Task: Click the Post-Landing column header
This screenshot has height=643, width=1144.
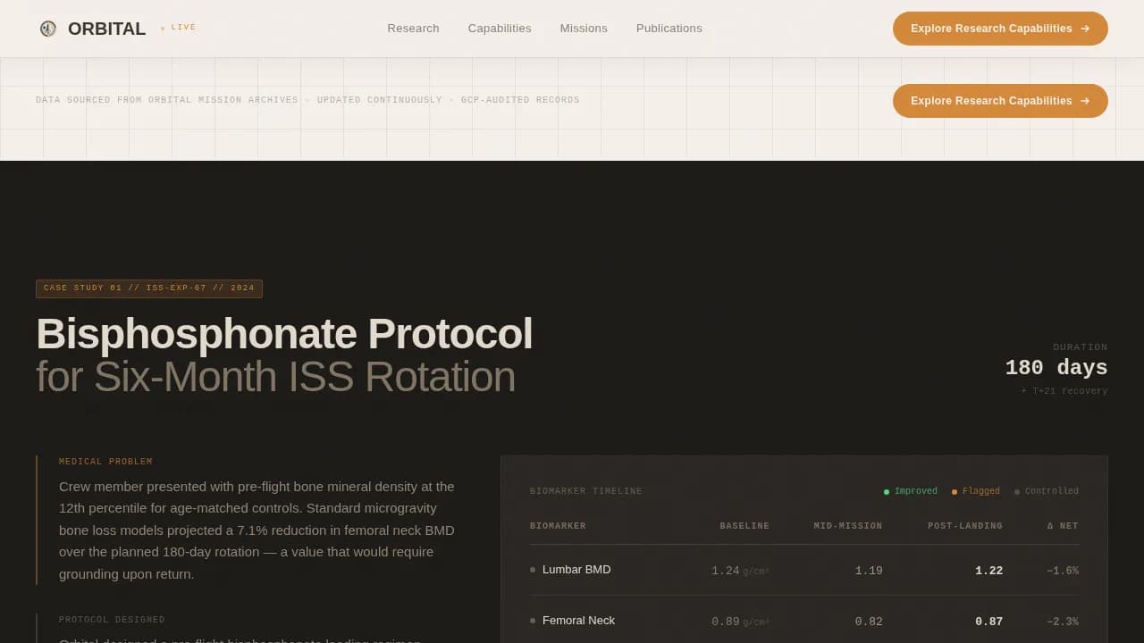Action: click(x=965, y=526)
